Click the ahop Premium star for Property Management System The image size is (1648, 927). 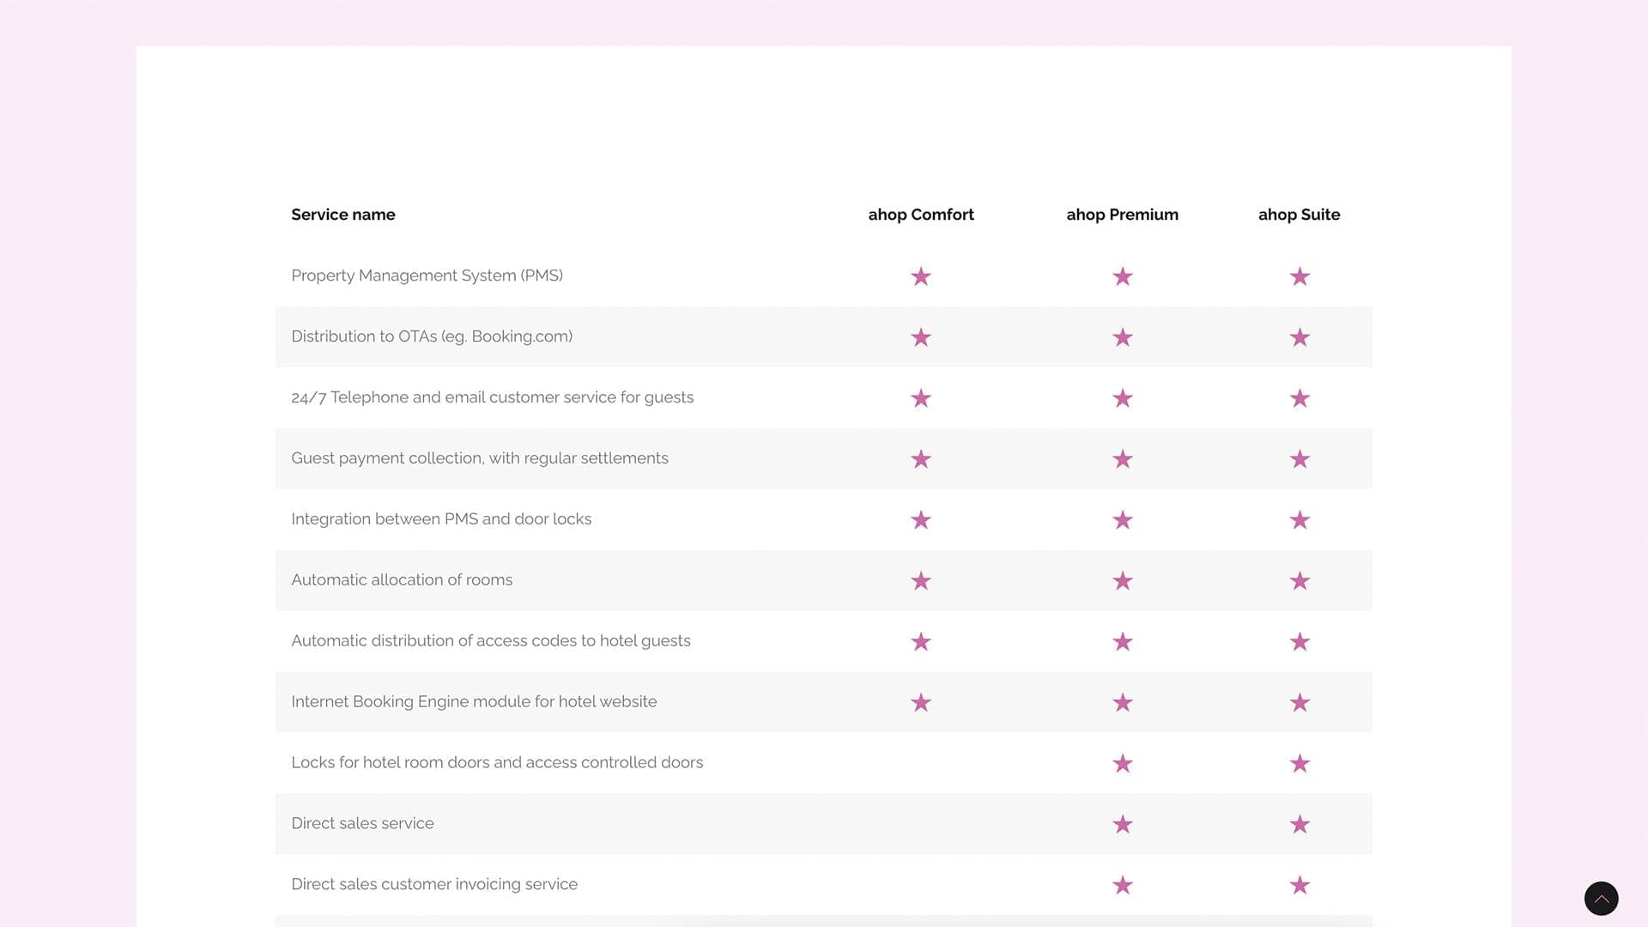coord(1123,276)
